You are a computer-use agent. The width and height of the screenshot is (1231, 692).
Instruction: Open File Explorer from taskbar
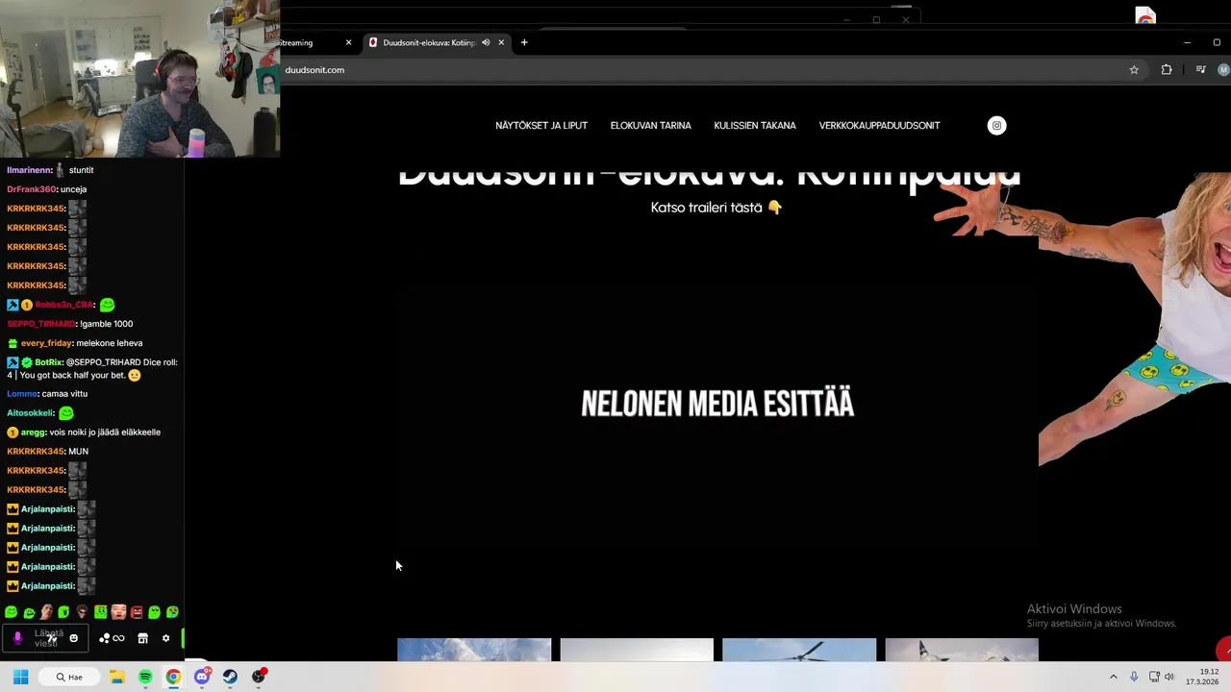click(x=116, y=677)
